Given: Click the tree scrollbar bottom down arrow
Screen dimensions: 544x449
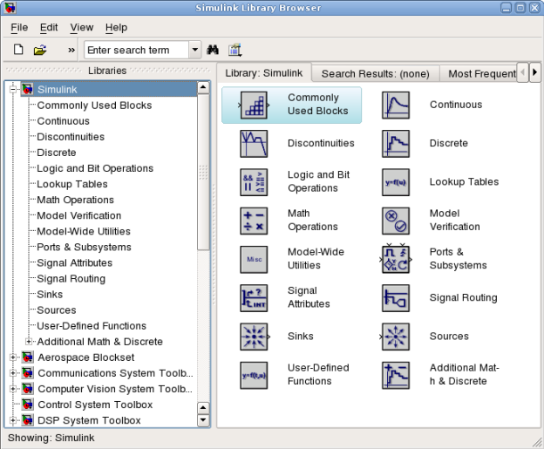Looking at the screenshot, I should click(x=203, y=420).
